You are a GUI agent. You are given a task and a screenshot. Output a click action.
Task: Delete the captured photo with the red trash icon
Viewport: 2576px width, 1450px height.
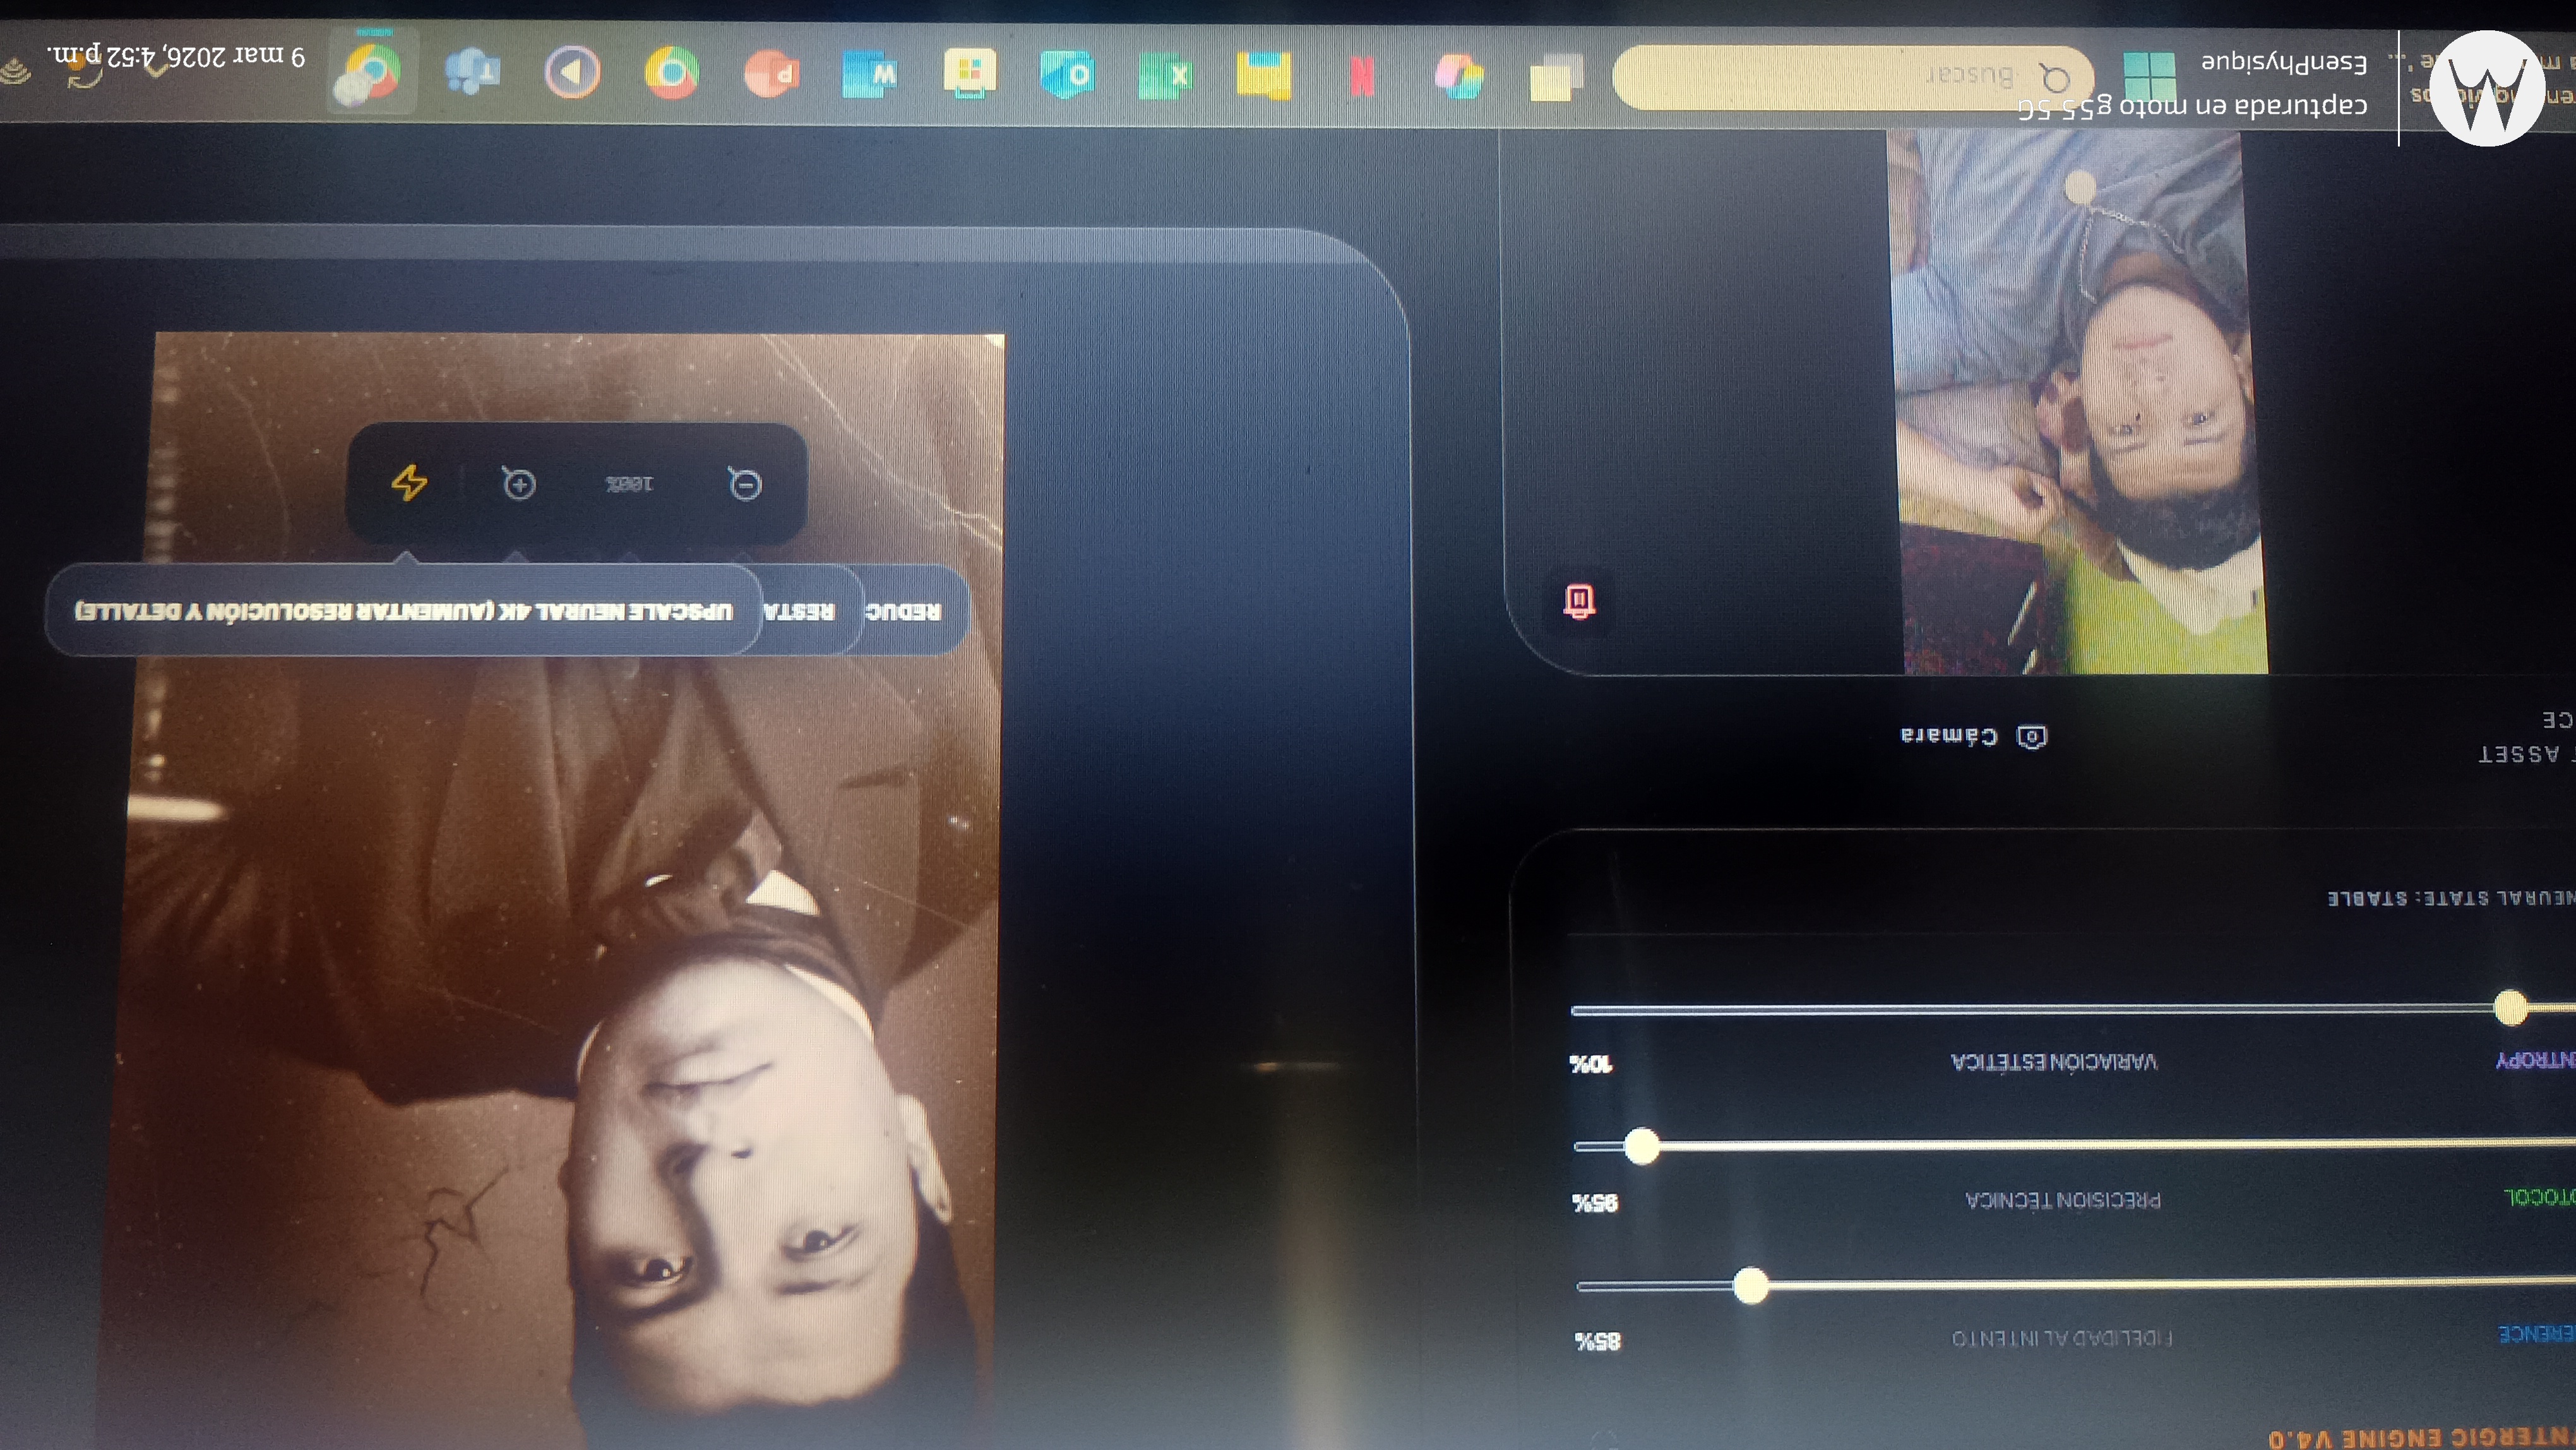pos(1579,601)
